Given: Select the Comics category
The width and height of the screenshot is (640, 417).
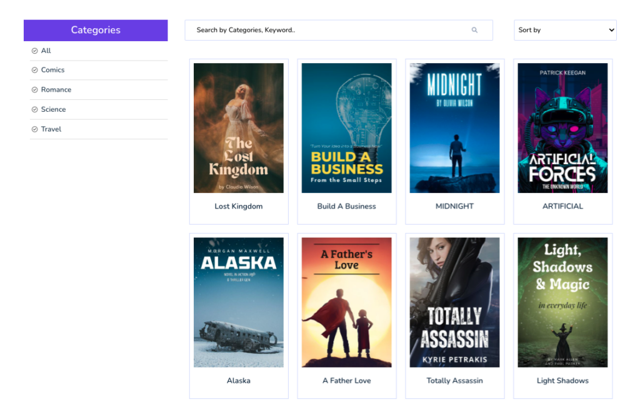Looking at the screenshot, I should 52,70.
